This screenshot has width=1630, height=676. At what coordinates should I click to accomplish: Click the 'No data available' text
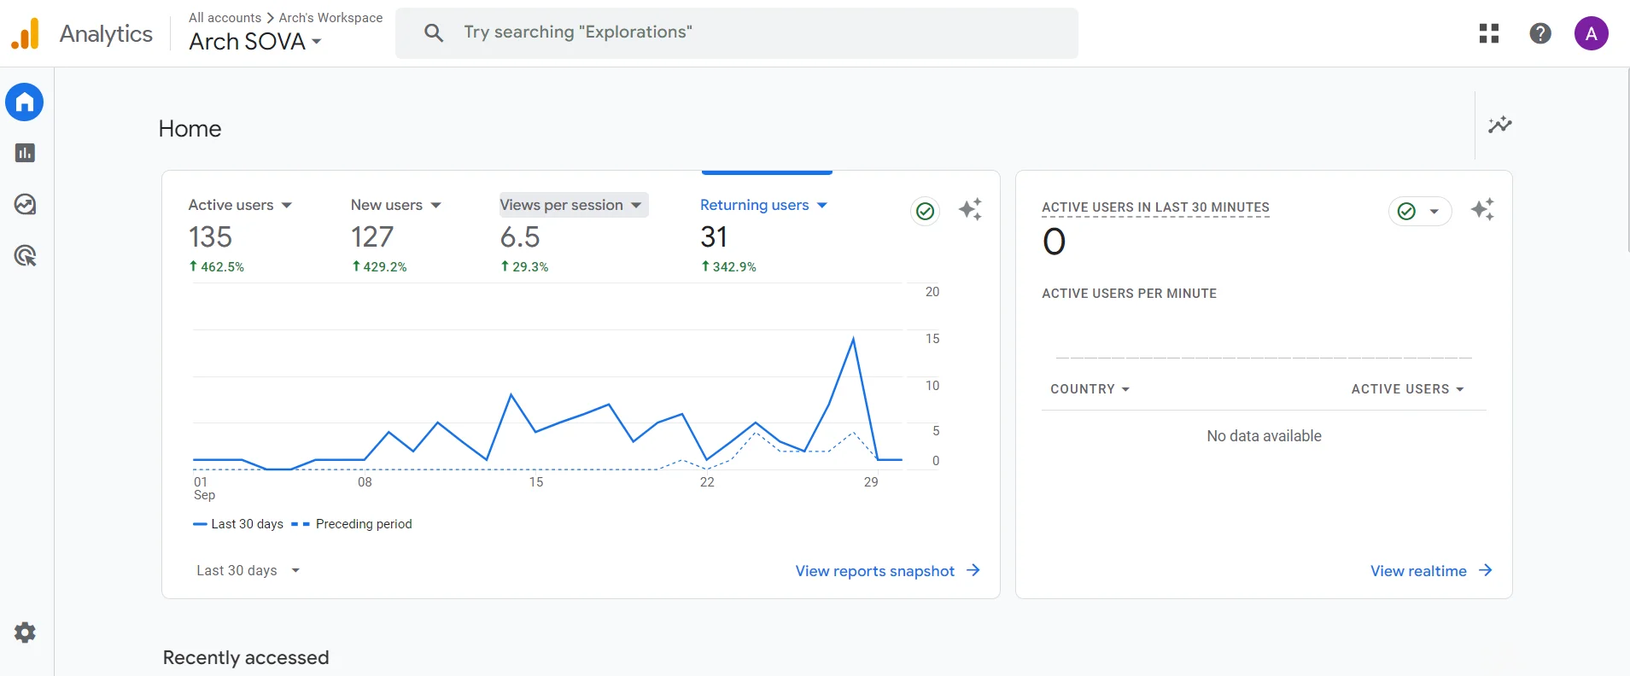[1264, 436]
